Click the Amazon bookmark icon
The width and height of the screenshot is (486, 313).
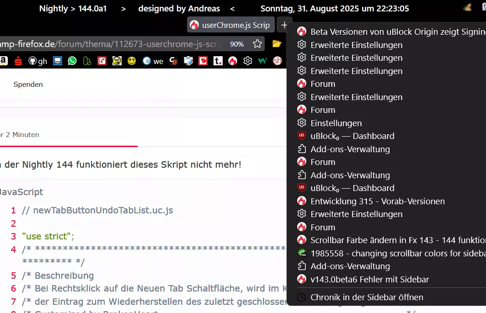(4, 61)
